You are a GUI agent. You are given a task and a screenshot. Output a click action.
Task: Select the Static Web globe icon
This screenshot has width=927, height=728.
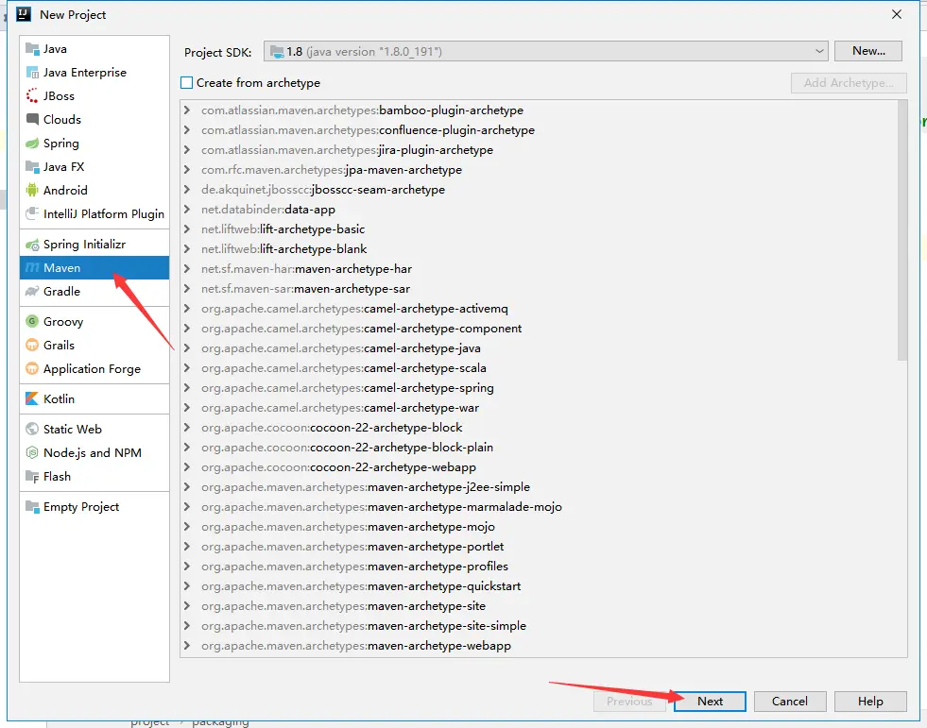click(32, 429)
